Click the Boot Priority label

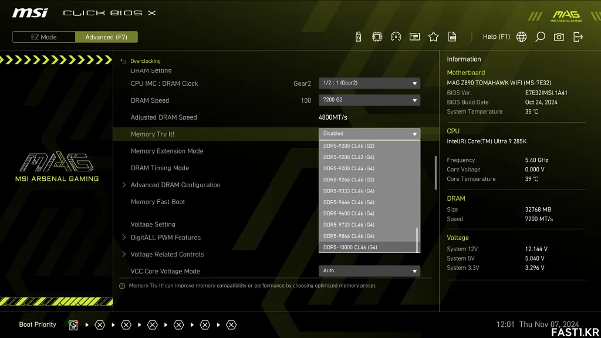point(38,325)
